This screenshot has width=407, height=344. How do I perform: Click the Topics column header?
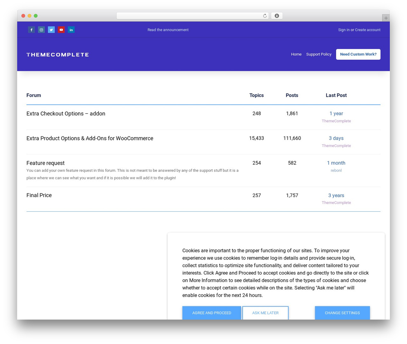point(257,96)
